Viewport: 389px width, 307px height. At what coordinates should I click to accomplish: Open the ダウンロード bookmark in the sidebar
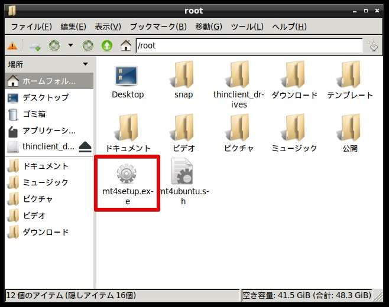49,232
